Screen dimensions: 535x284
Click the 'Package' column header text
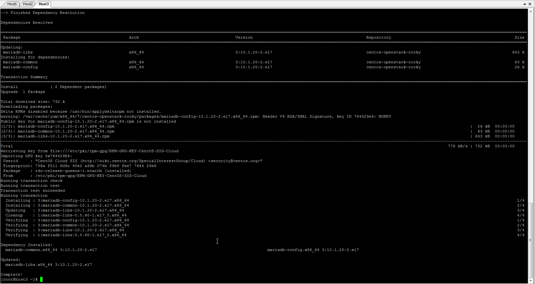(12, 37)
